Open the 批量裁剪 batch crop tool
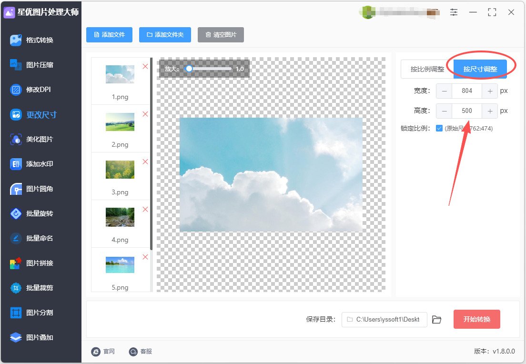The image size is (526, 364). 32,288
